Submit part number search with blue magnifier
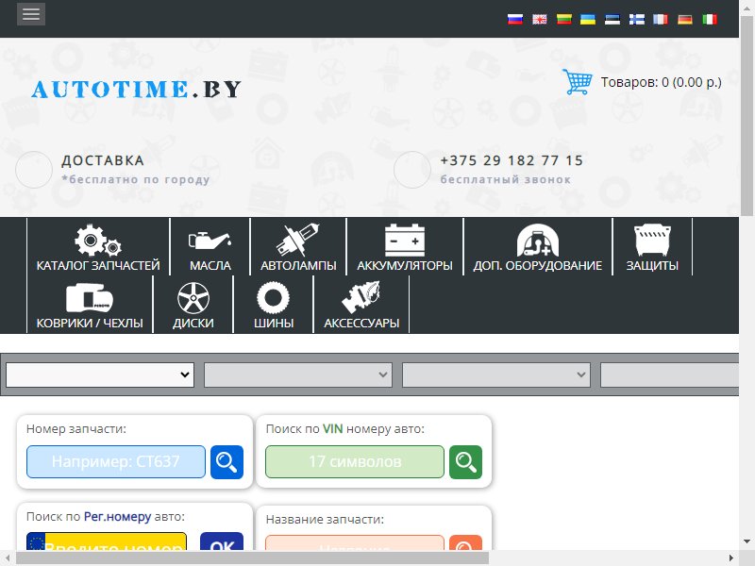 coord(226,462)
